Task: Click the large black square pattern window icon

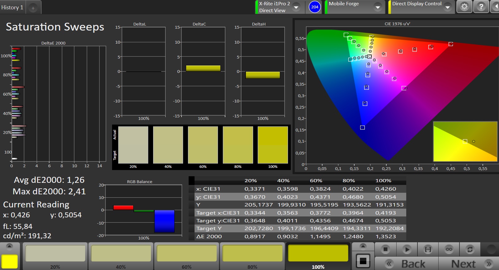Action: point(363,261)
